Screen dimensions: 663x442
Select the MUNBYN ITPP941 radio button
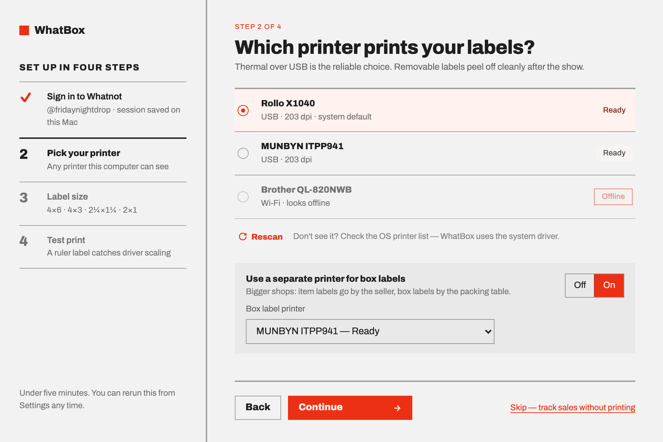point(243,153)
